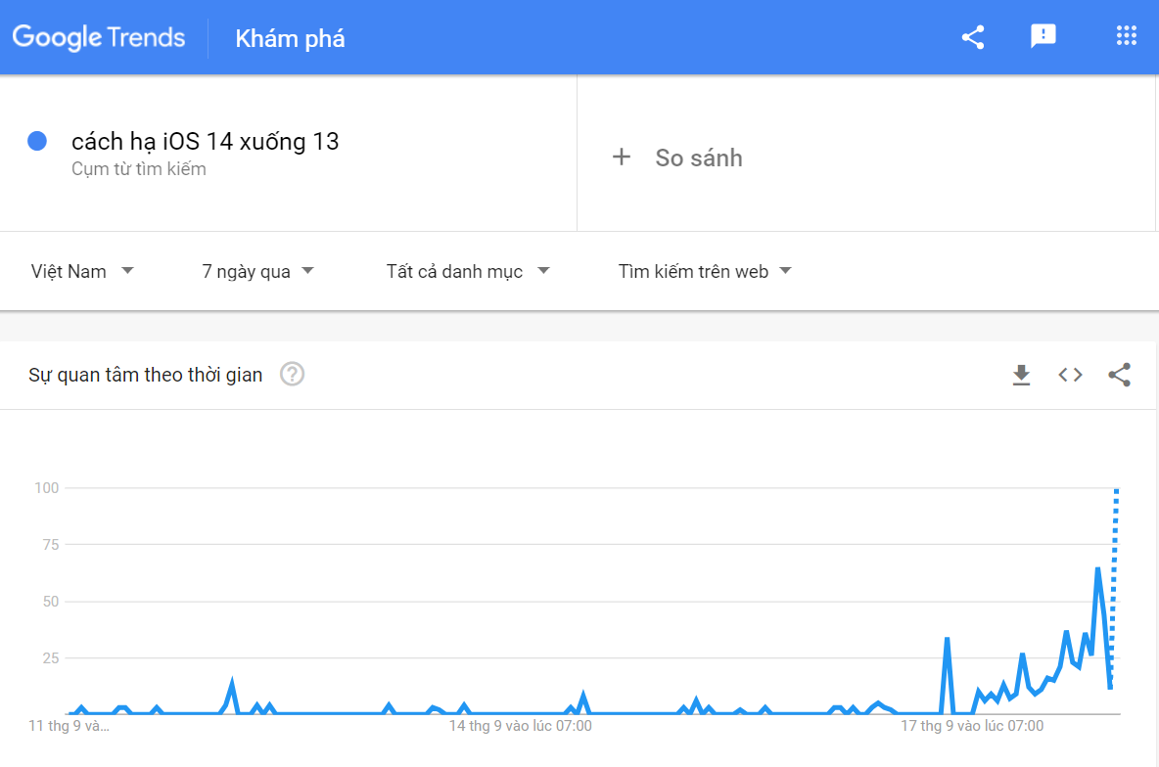Open help for Sự quan tâm theo thời gian
This screenshot has width=1159, height=767.
[x=292, y=375]
